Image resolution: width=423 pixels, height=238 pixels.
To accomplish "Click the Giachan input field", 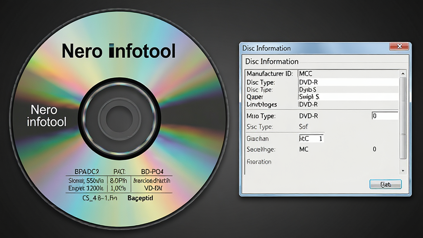I will point(311,138).
